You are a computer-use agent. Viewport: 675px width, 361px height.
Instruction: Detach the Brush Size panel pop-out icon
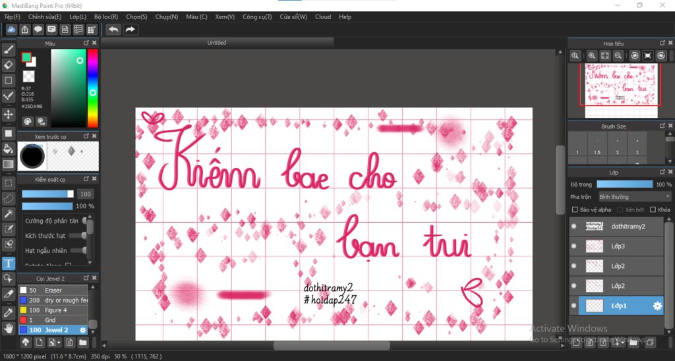(662, 126)
